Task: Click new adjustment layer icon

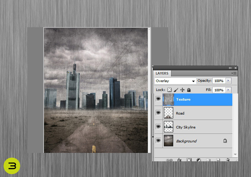Action: tap(198, 160)
